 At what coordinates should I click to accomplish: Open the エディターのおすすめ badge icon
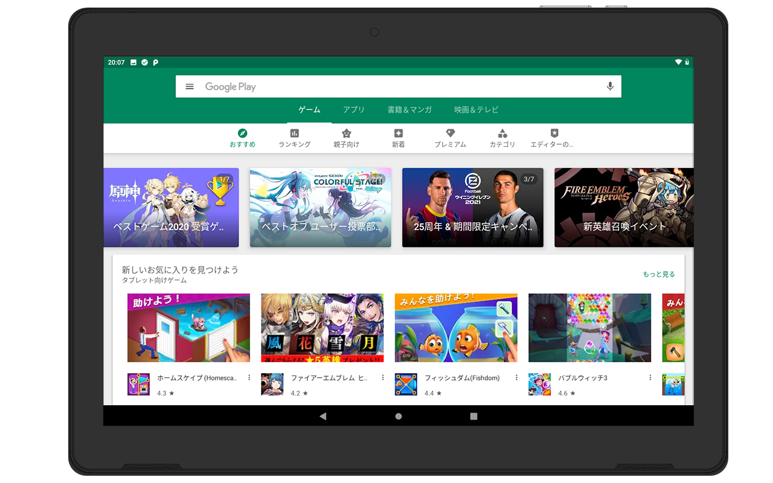(554, 133)
